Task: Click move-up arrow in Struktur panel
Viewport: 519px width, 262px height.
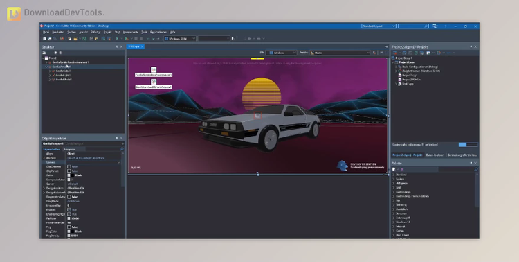Action: 55,53
